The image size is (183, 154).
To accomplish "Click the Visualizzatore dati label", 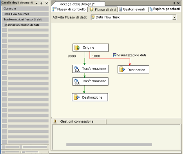I will coord(132,55).
